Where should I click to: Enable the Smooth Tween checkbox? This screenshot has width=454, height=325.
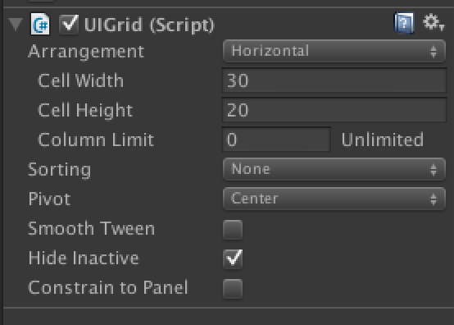click(233, 229)
